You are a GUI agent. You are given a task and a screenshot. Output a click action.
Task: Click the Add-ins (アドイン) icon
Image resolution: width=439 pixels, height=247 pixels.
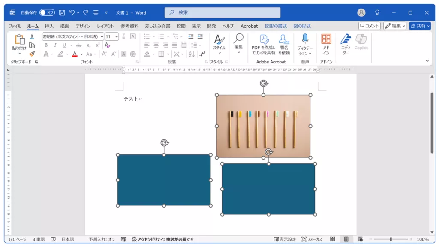(326, 44)
